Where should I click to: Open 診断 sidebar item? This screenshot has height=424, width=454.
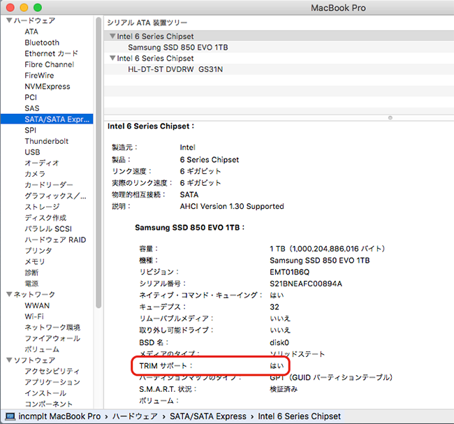tap(31, 272)
